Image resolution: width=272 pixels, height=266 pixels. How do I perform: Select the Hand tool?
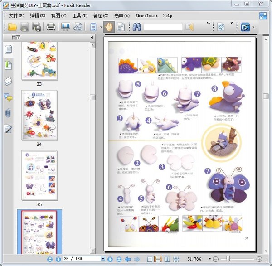[109, 27]
